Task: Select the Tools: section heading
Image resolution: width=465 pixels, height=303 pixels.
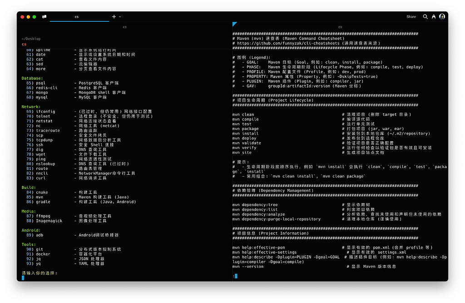Action: (29, 245)
